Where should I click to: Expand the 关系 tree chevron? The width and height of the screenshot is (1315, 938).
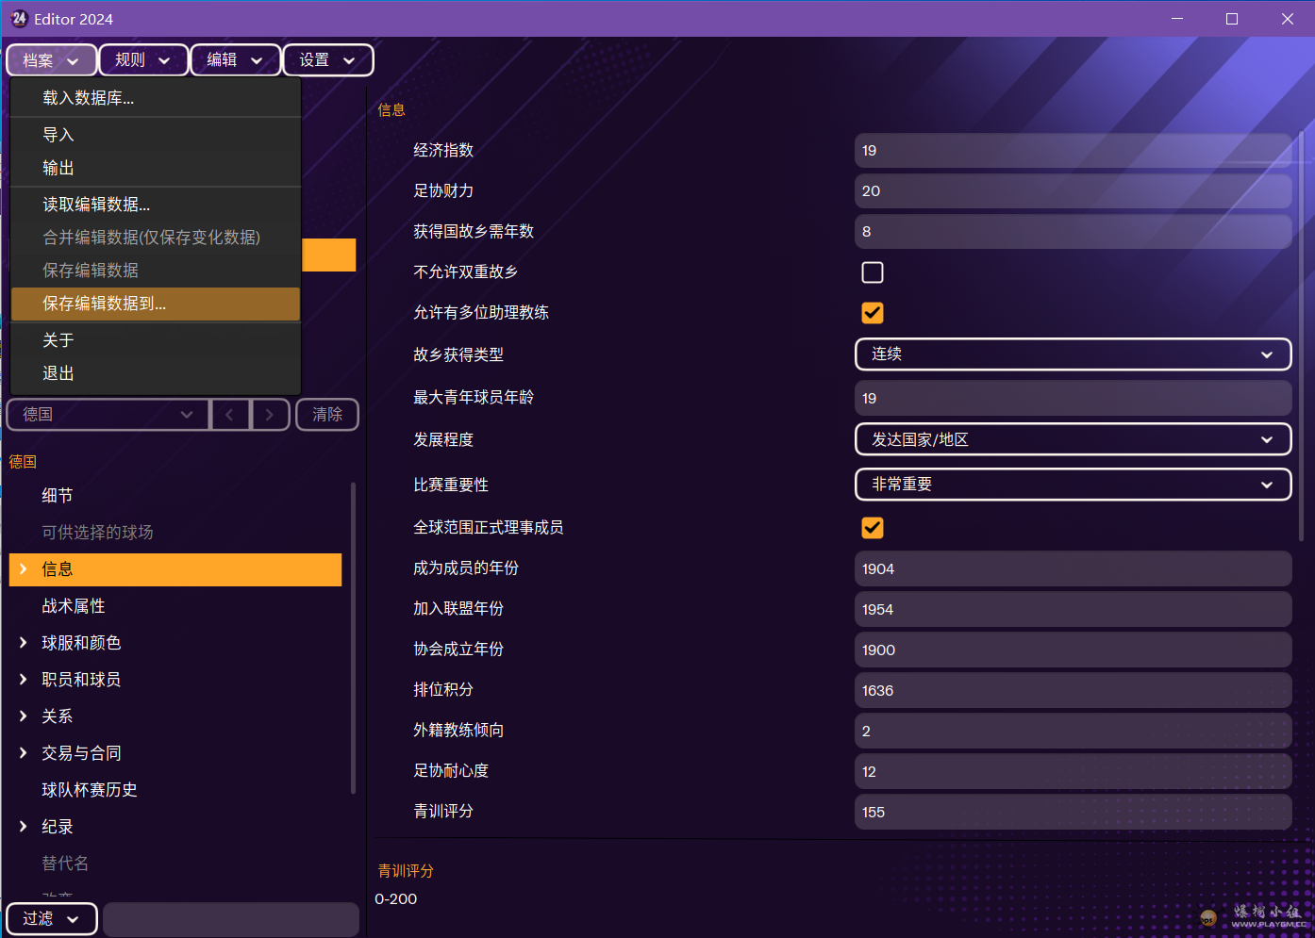(24, 716)
